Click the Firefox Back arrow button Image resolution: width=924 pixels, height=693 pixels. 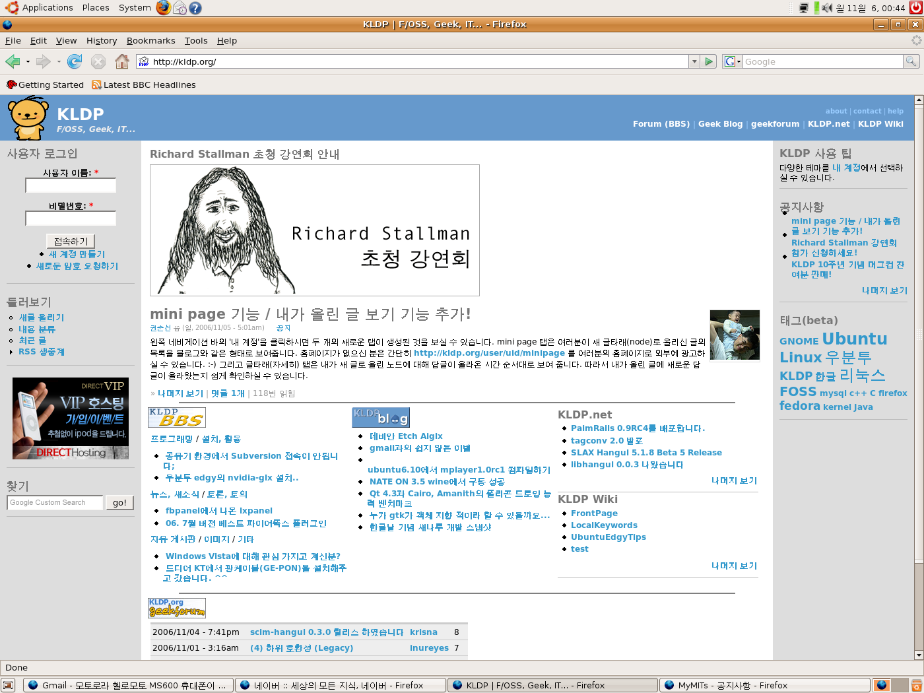click(x=13, y=61)
